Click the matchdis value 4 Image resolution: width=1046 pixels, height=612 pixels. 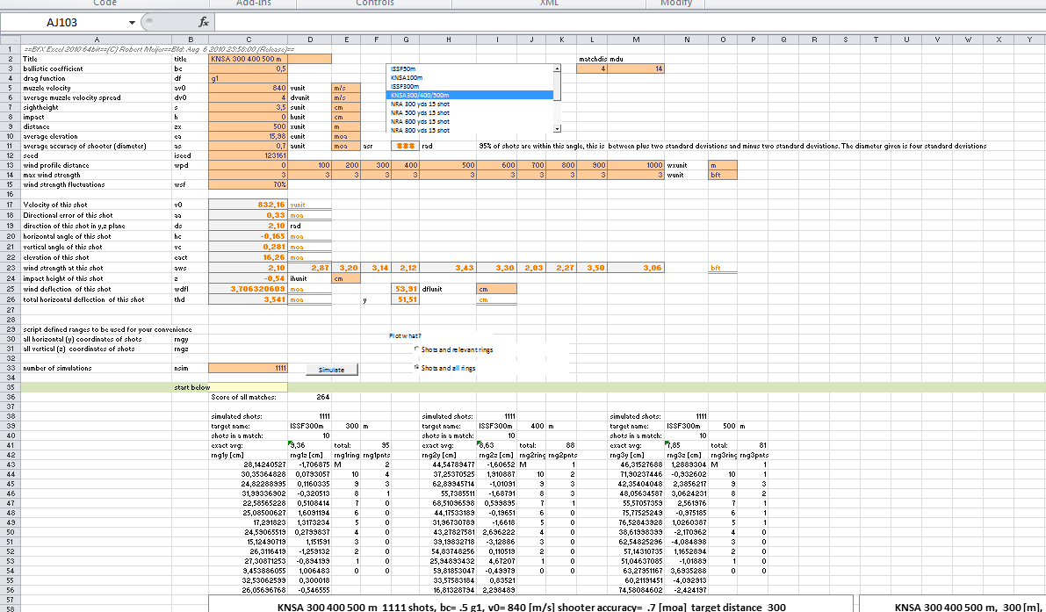592,68
